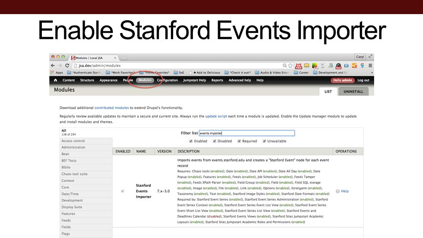
Task: Click the blue B extension icon
Action: 346,66
